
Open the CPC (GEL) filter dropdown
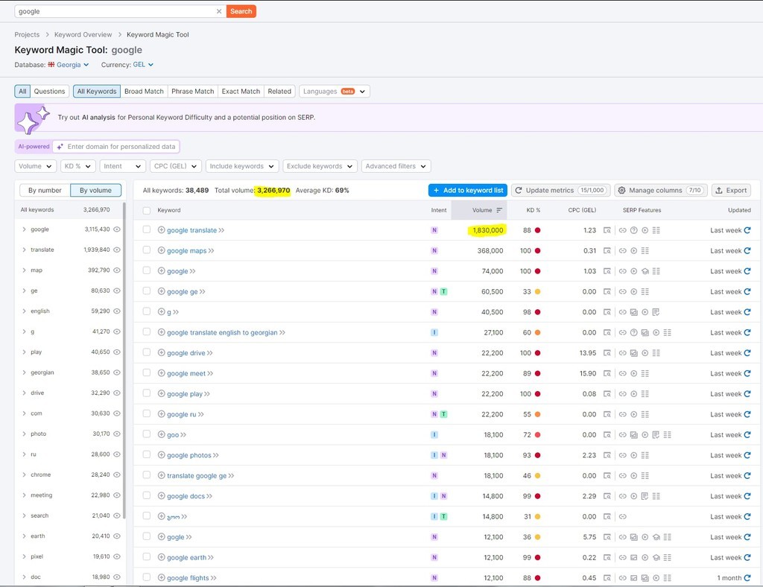point(176,166)
